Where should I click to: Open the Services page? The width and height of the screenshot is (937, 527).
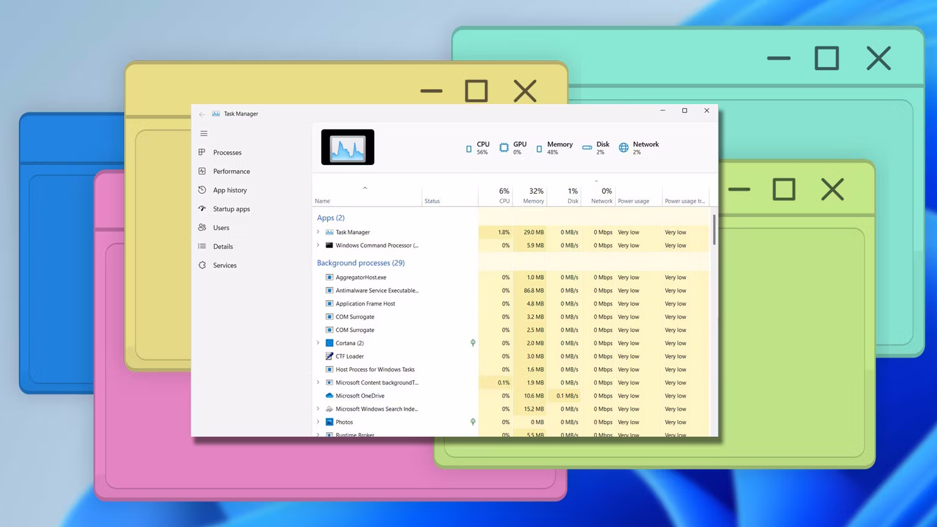225,265
